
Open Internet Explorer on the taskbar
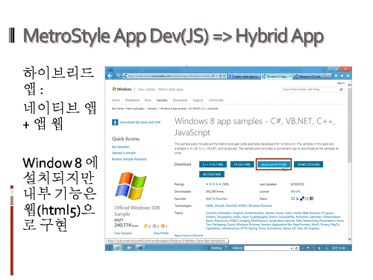point(117,248)
